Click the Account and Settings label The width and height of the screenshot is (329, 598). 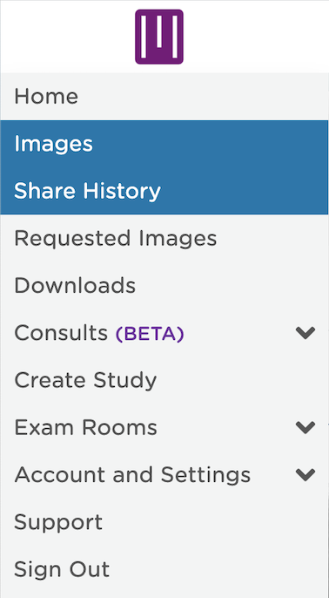click(x=132, y=475)
